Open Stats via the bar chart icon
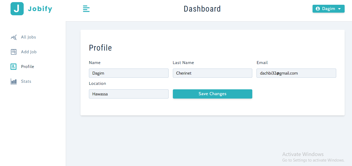The height and width of the screenshot is (166, 352). tap(13, 81)
